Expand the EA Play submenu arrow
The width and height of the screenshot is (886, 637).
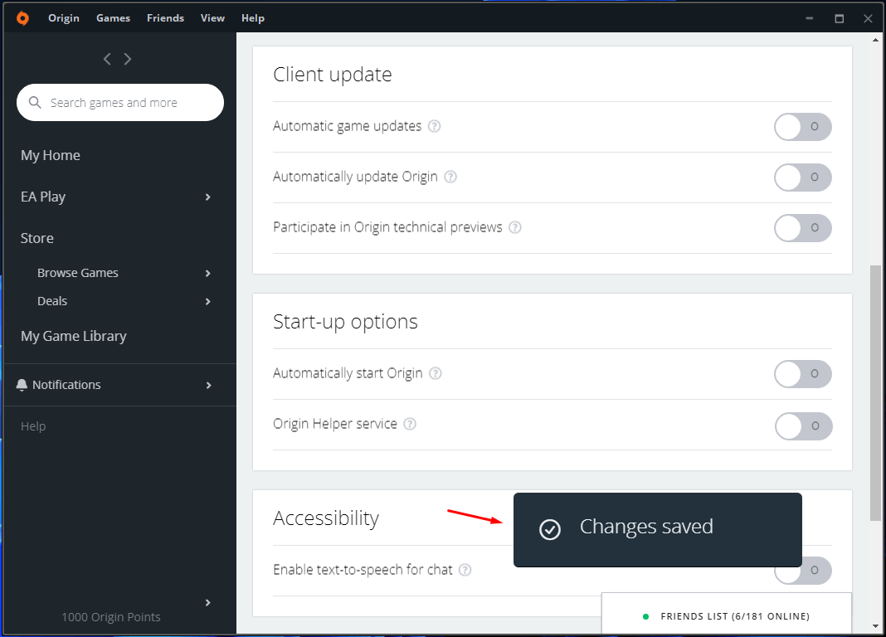coord(208,197)
